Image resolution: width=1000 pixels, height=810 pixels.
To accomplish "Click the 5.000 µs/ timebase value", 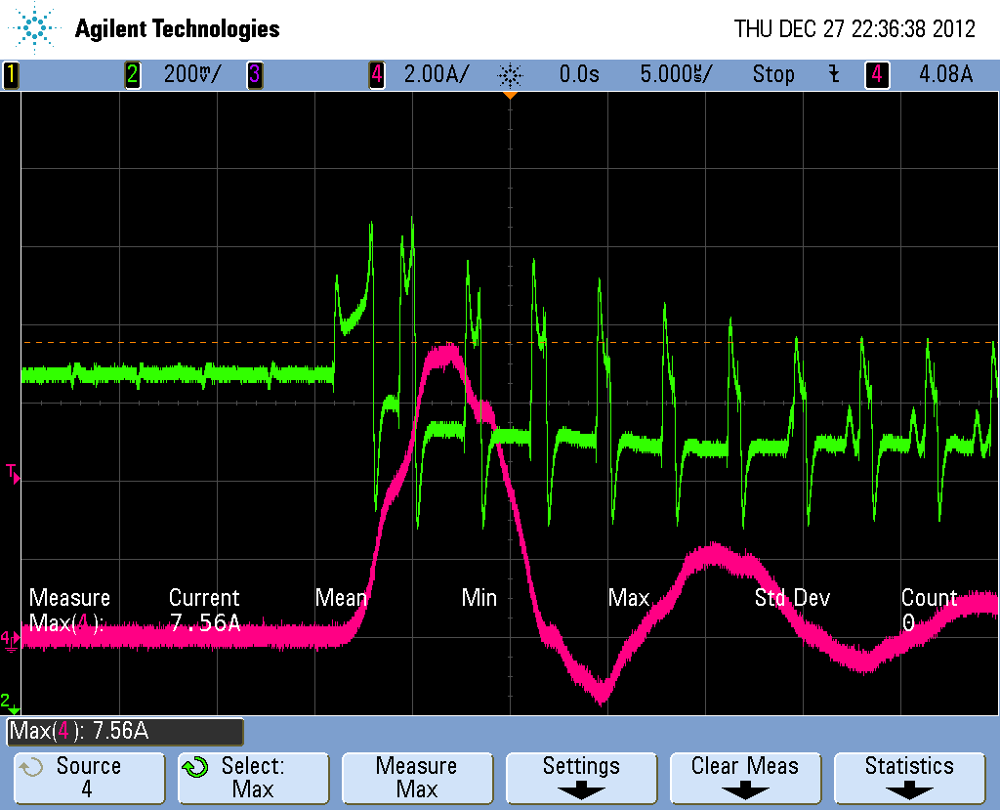I will point(676,74).
